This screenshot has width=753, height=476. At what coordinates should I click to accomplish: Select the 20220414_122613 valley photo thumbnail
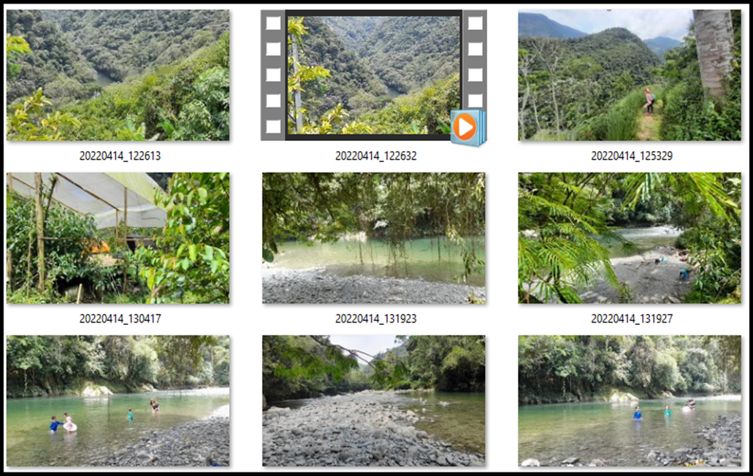118,74
